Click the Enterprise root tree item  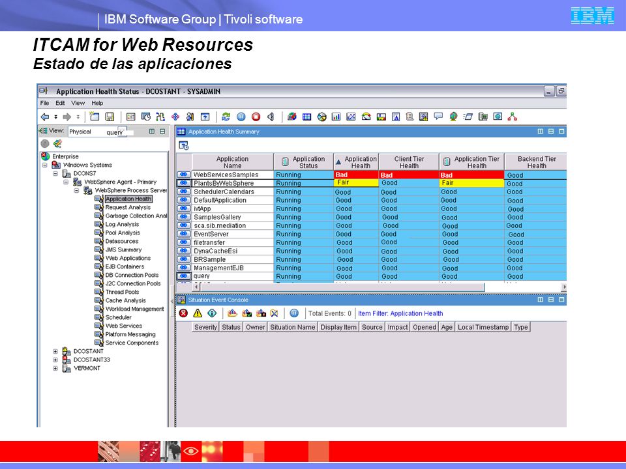point(65,156)
